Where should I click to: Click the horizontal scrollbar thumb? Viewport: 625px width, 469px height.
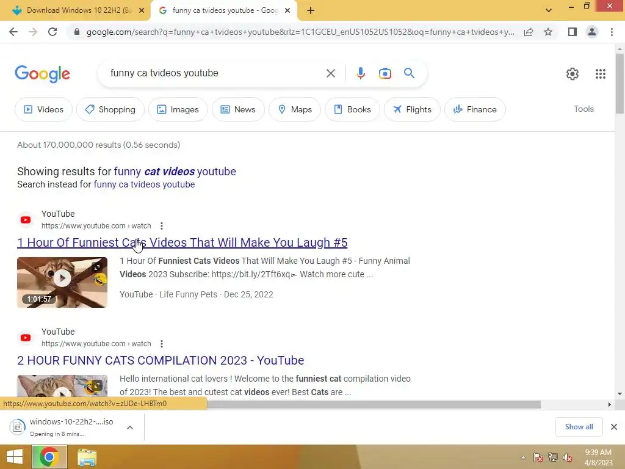pyautogui.click(x=374, y=404)
